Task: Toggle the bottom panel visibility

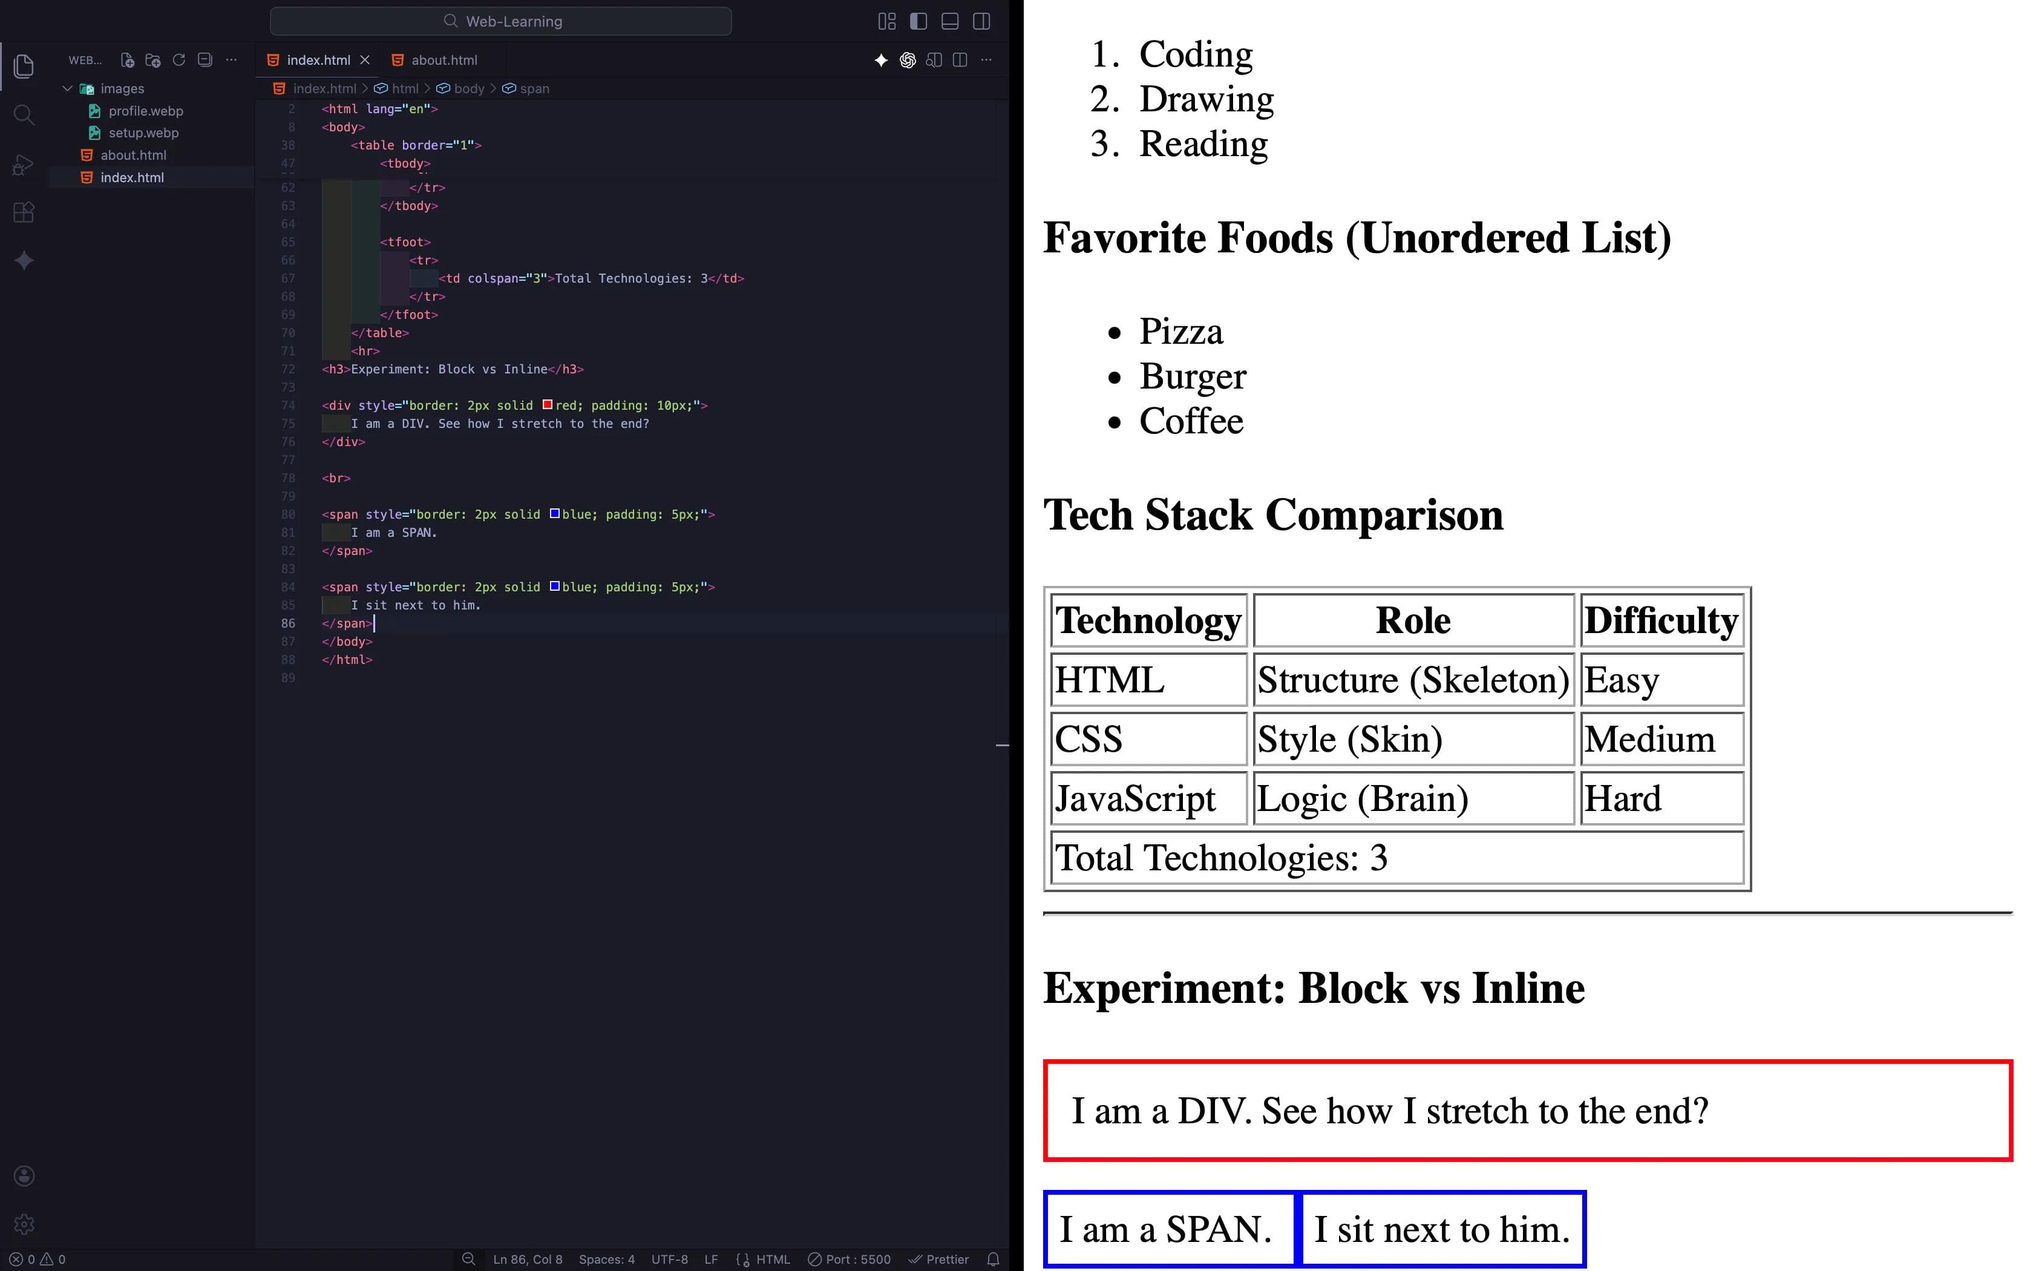Action: coord(950,21)
